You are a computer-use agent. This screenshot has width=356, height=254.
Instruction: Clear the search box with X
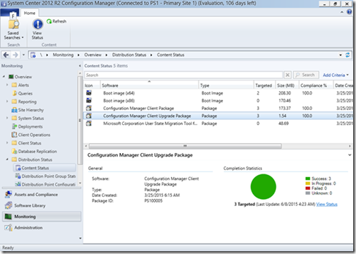(x=287, y=75)
